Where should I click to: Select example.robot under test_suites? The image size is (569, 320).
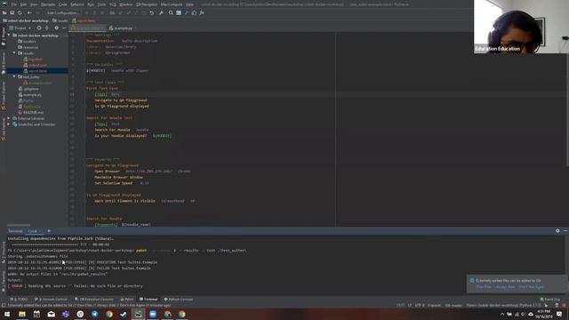point(37,83)
